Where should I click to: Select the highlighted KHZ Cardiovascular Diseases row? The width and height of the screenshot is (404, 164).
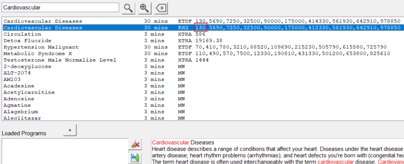tap(43, 28)
